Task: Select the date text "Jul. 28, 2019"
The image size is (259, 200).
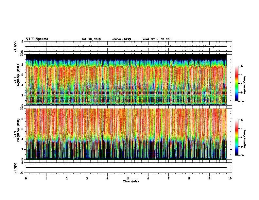Action: coord(91,39)
